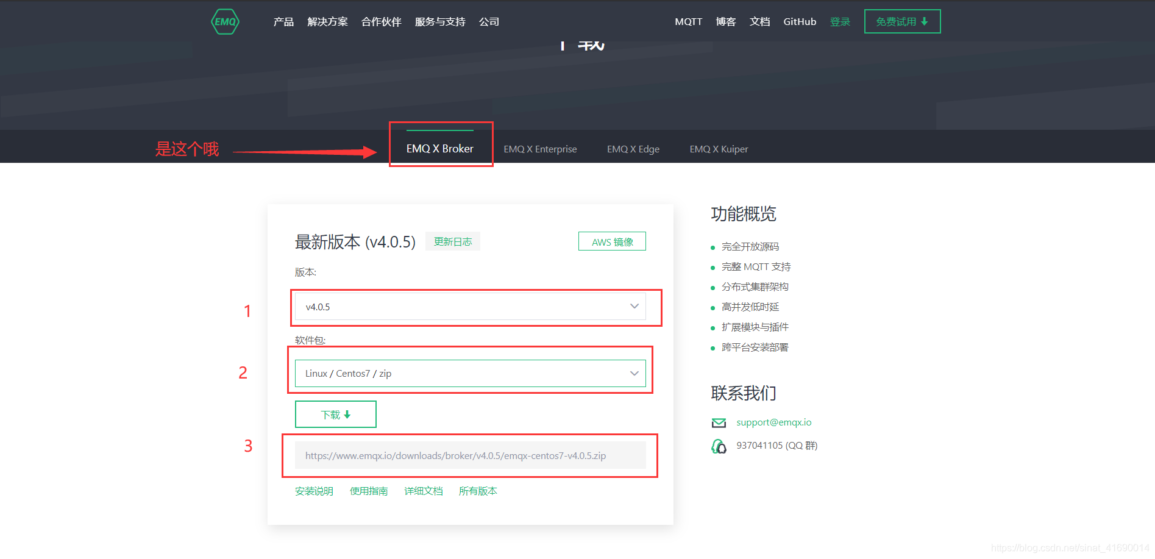
Task: Open the 使用指南 link
Action: tap(369, 491)
